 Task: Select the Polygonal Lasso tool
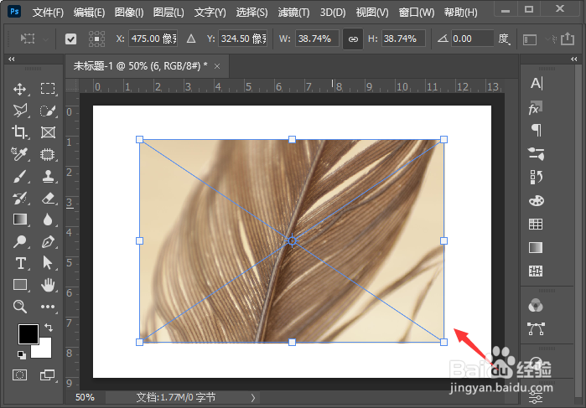click(x=20, y=111)
